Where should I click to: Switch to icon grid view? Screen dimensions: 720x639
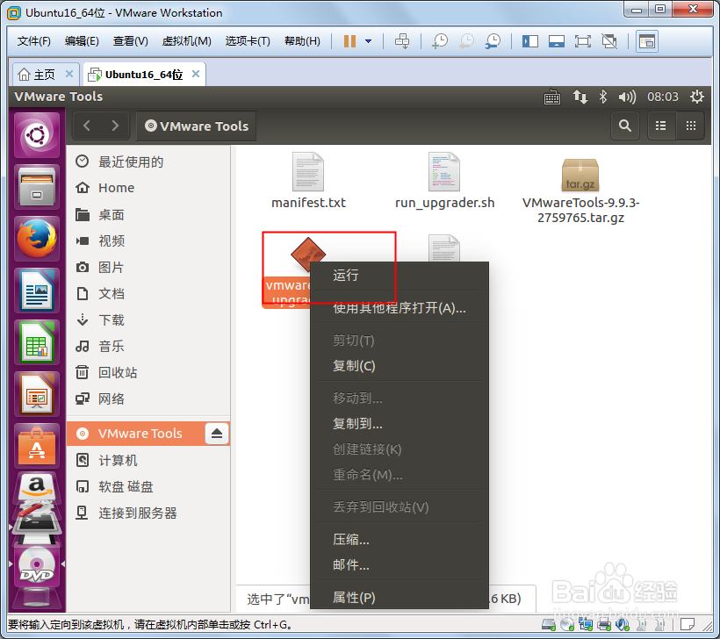[691, 126]
